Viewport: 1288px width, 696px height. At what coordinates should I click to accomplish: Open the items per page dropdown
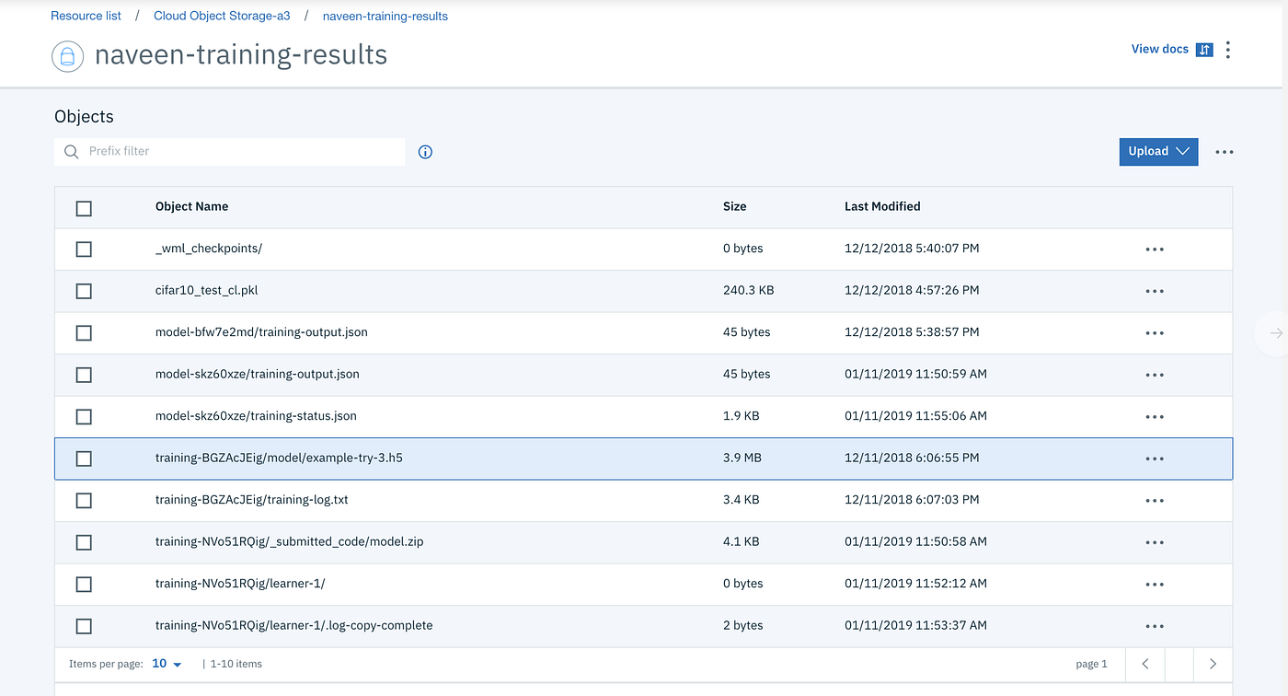pos(166,663)
